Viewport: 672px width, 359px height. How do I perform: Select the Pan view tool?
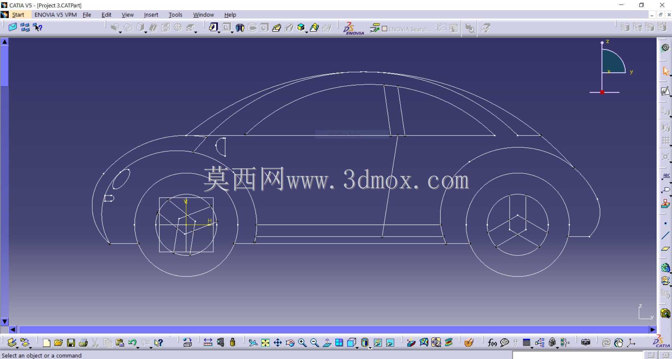[278, 343]
